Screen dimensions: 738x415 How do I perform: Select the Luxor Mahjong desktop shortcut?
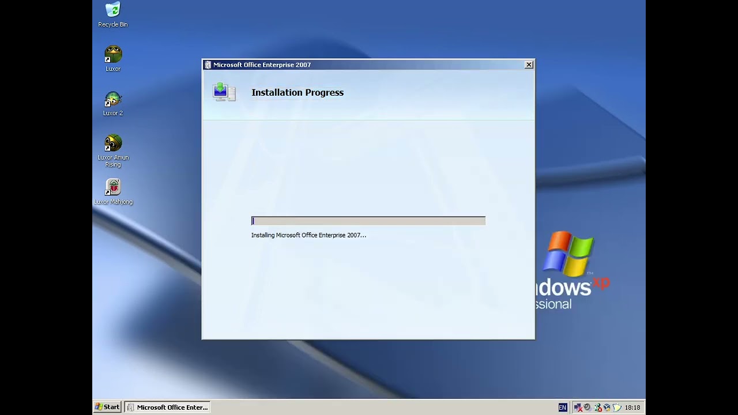[x=113, y=192]
